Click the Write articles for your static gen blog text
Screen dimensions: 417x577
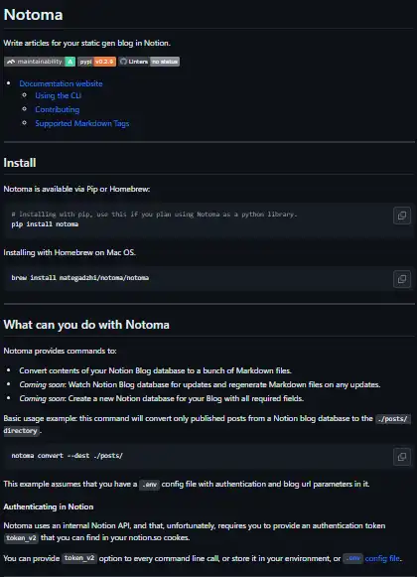click(x=86, y=43)
